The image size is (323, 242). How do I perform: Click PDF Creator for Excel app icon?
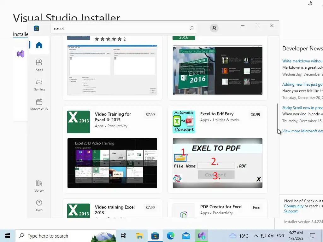[x=184, y=211]
